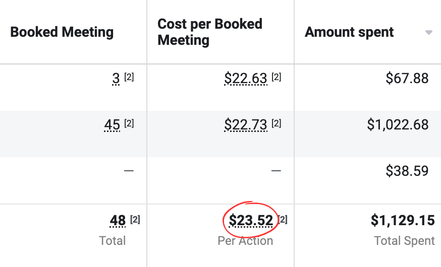The height and width of the screenshot is (267, 441).
Task: Click the underlined value 3 in Booked Meeting
Action: click(x=116, y=79)
